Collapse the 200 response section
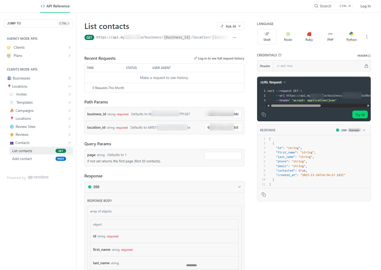 coord(239,187)
